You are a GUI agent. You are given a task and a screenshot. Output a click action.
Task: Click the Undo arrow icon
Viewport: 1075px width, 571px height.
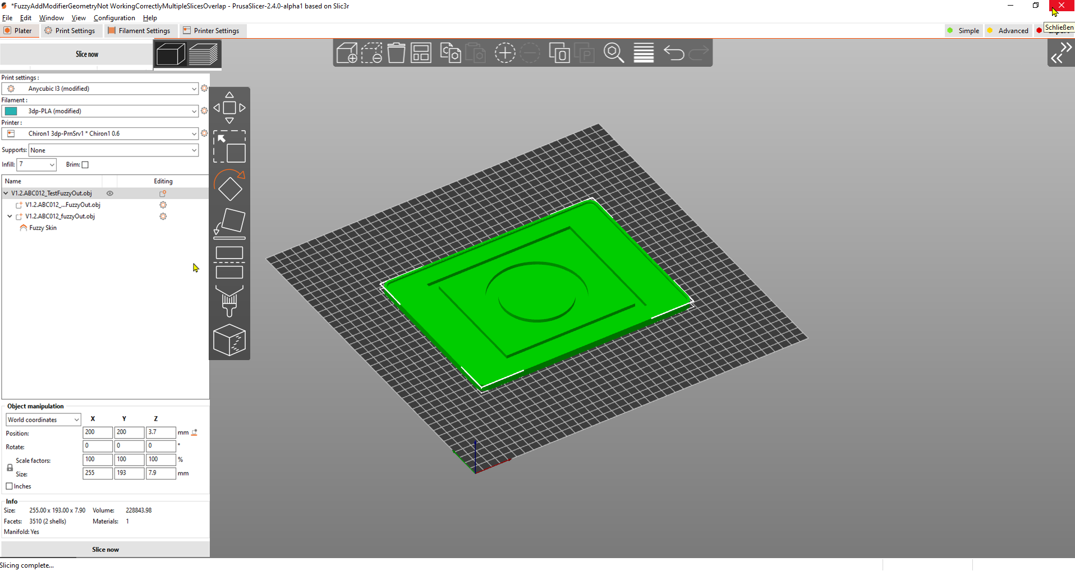point(674,53)
